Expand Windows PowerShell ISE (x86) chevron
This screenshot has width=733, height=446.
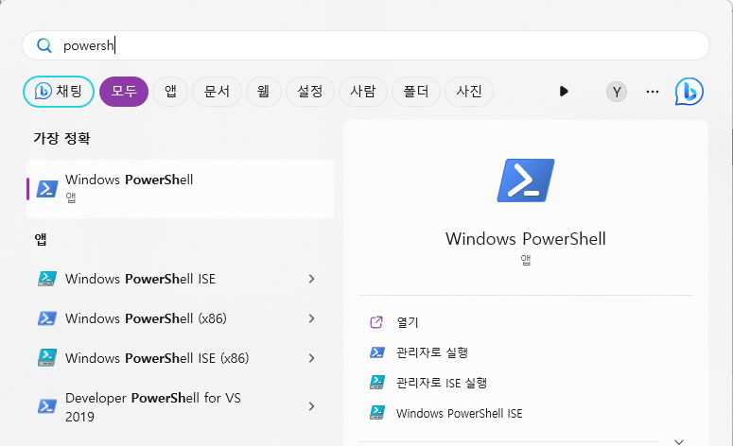(312, 358)
